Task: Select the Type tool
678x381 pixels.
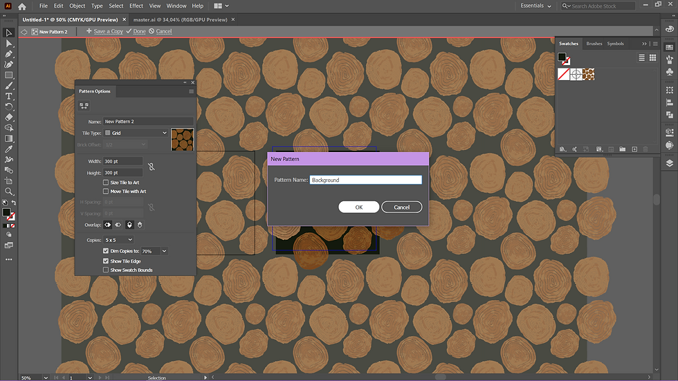Action: 8,96
